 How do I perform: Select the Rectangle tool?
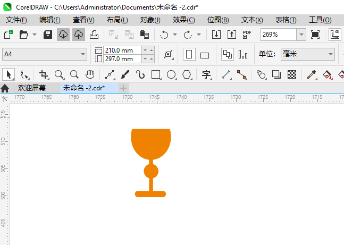click(x=156, y=75)
